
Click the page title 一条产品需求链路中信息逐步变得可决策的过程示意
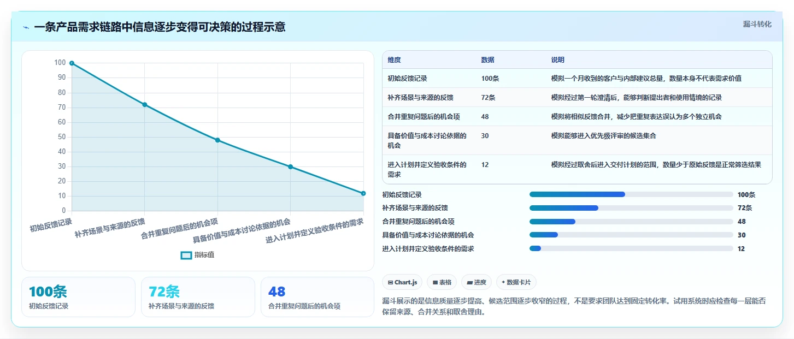coord(160,27)
